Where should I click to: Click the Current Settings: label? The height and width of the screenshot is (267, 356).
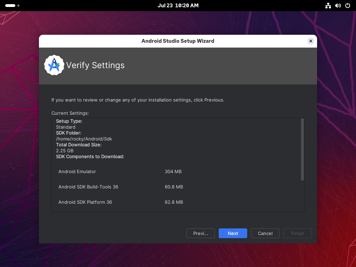pyautogui.click(x=70, y=113)
